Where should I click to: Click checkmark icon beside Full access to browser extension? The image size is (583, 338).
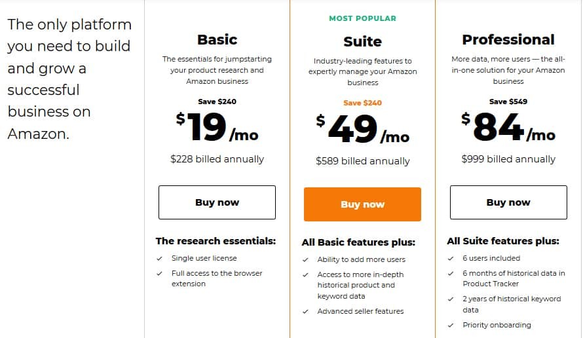(160, 273)
